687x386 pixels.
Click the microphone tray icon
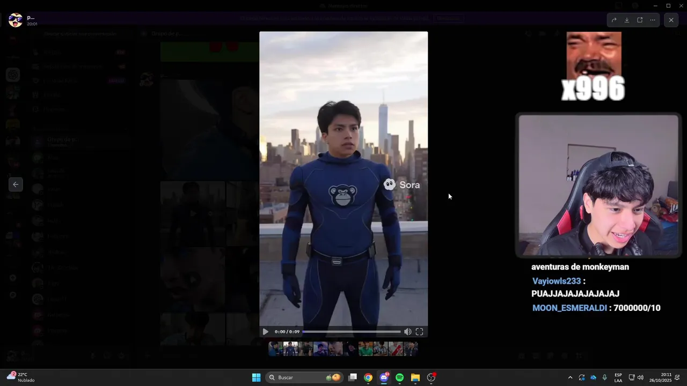tap(605, 377)
